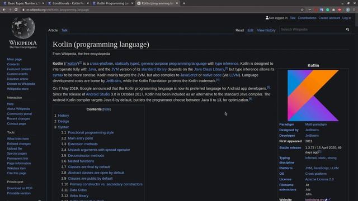Open the Chrome profile avatar
Viewport: 358px width, 201px height.
pyautogui.click(x=348, y=10)
